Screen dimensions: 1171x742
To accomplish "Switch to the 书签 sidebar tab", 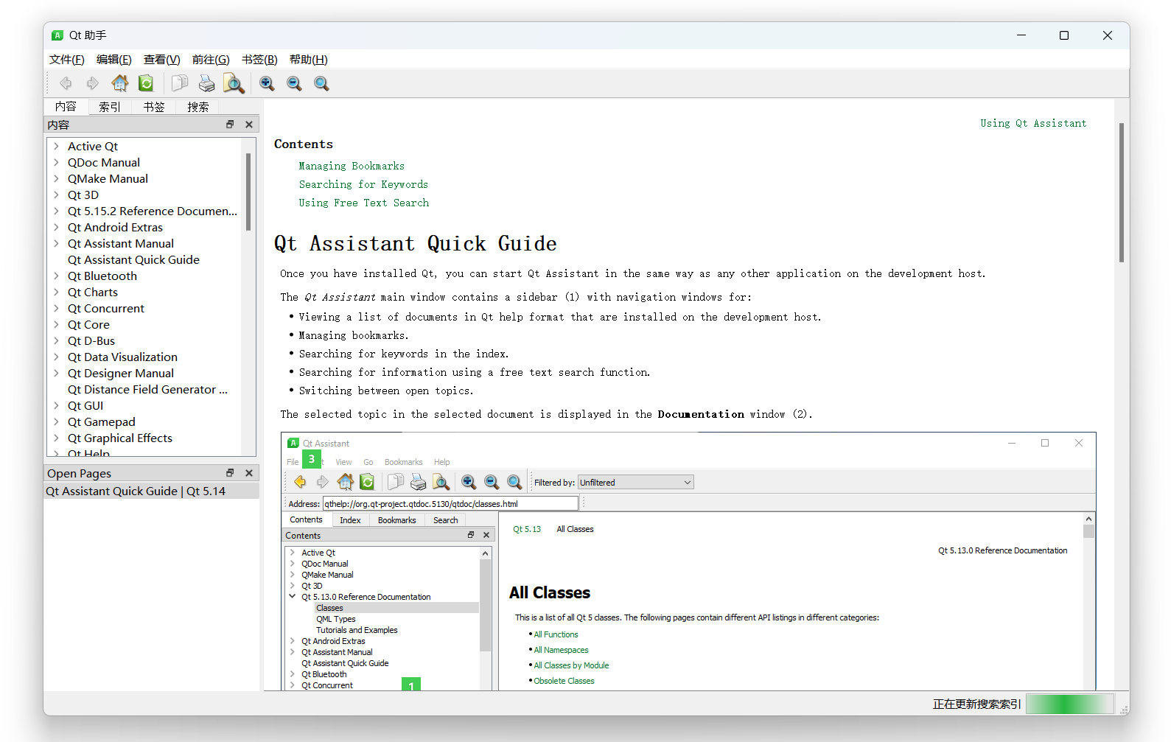I will tap(154, 107).
